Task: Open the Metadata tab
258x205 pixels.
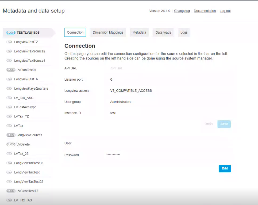Action: [x=139, y=32]
